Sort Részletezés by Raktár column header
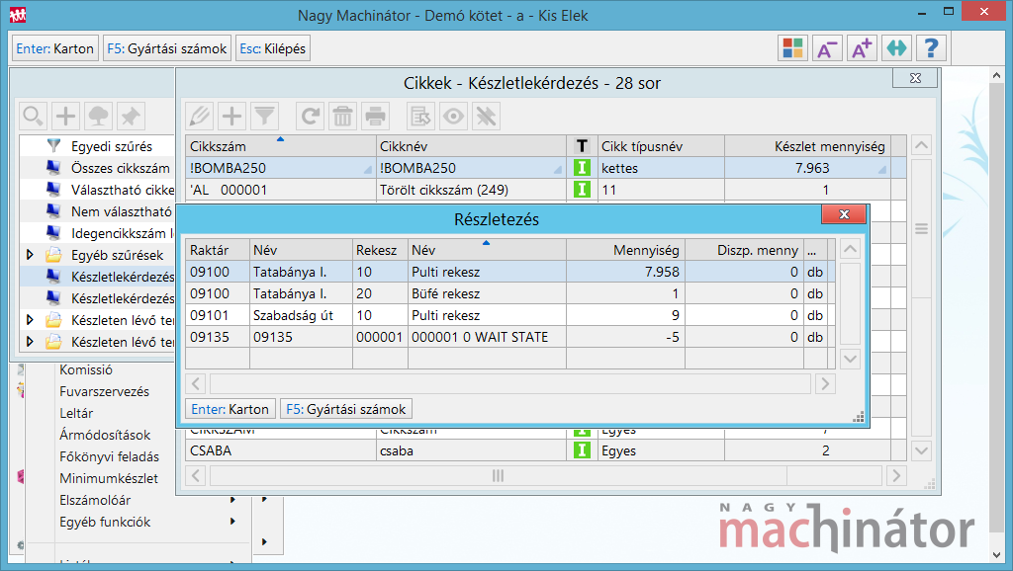The height and width of the screenshot is (571, 1013). (217, 250)
